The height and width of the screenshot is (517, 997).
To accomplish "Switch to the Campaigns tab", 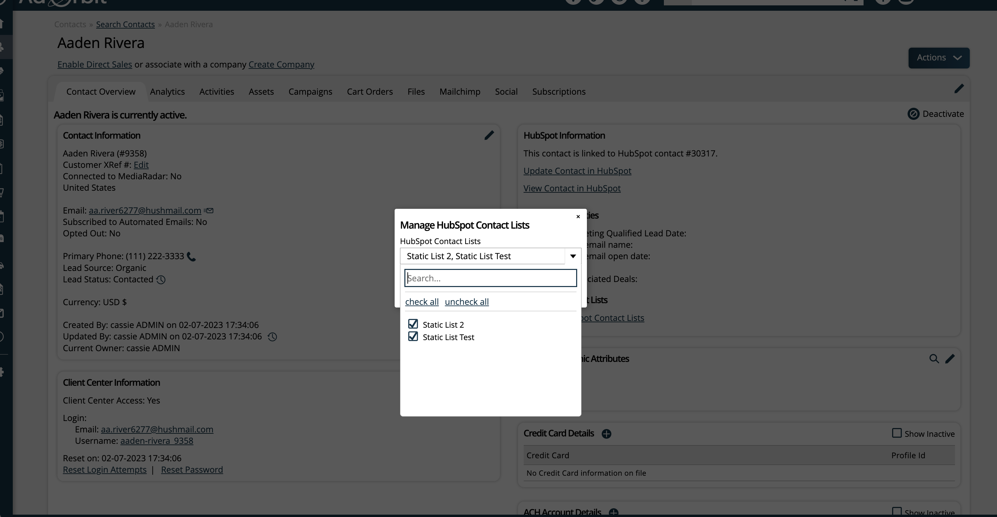I will (310, 92).
